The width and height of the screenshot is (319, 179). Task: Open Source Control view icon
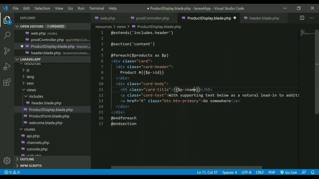coord(7,51)
